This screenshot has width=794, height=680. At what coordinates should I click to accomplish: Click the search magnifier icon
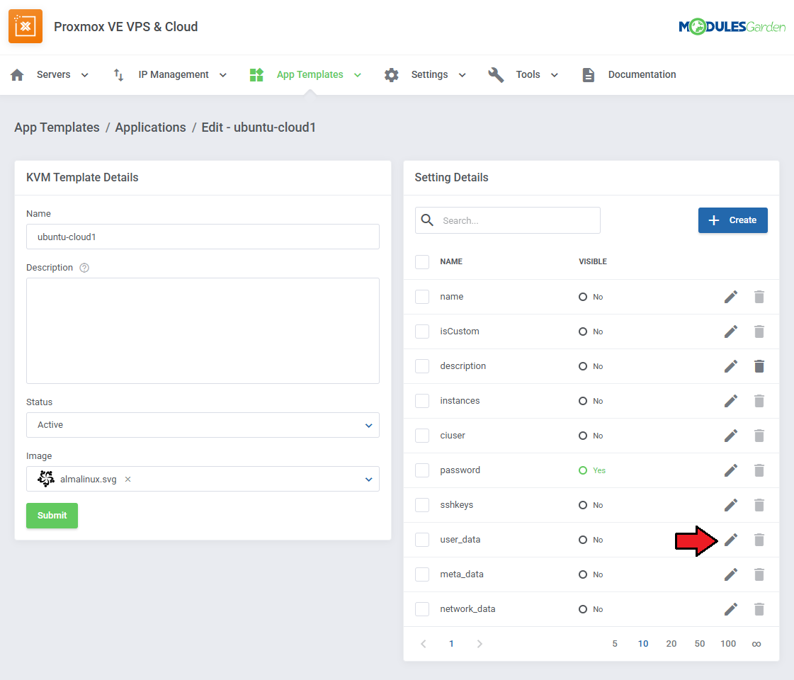pos(427,220)
